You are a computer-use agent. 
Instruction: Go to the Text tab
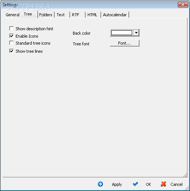point(62,15)
